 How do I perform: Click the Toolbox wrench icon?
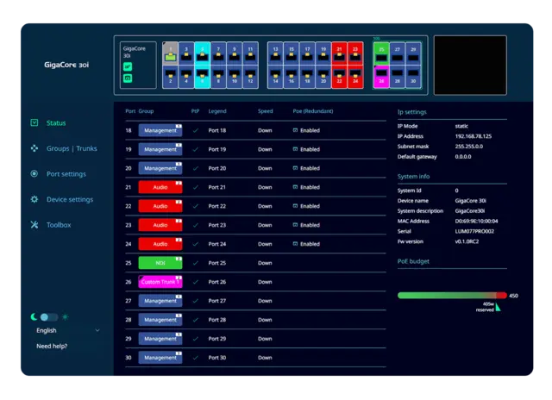point(34,225)
